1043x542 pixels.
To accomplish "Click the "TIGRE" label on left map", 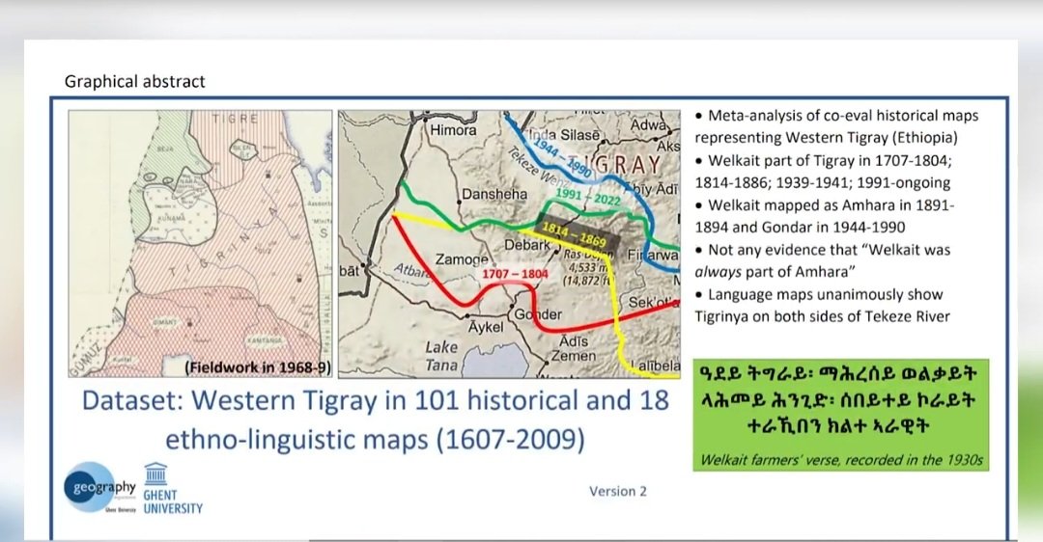I will [x=235, y=119].
